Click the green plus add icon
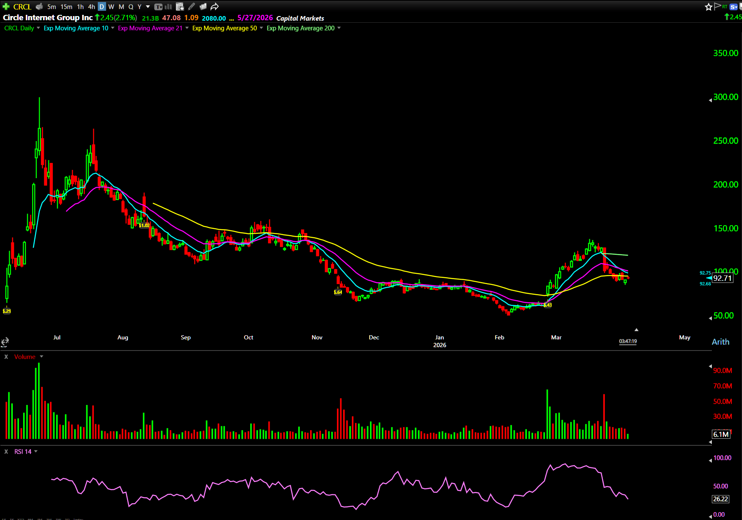The height and width of the screenshot is (520, 742). tap(6, 7)
